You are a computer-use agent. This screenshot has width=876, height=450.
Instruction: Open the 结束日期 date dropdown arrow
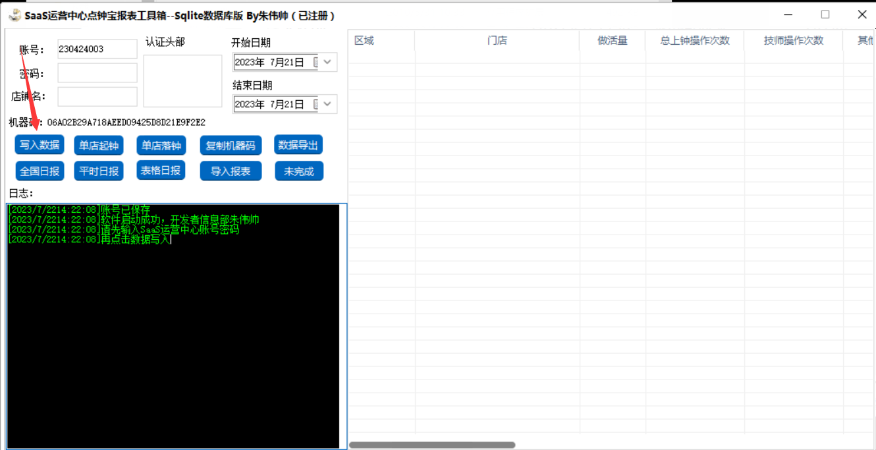pyautogui.click(x=329, y=104)
